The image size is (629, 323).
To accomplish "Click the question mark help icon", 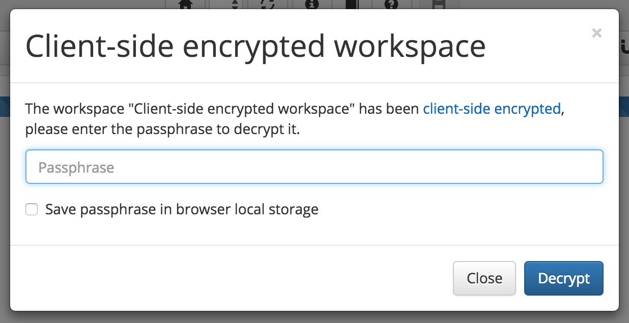I will tap(391, 4).
